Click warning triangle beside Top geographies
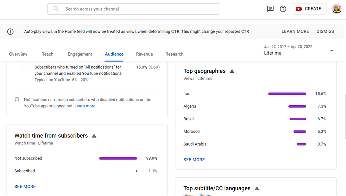346x196 pixels. pyautogui.click(x=232, y=71)
